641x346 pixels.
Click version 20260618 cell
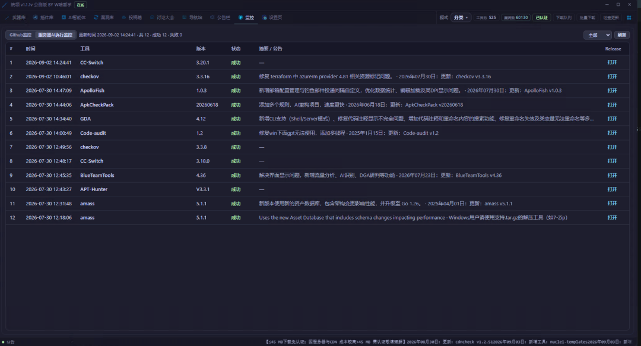click(207, 104)
